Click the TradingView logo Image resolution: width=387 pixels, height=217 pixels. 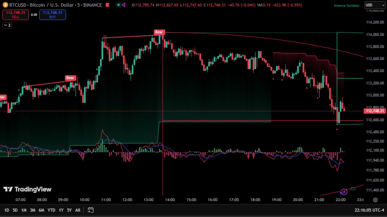point(28,189)
